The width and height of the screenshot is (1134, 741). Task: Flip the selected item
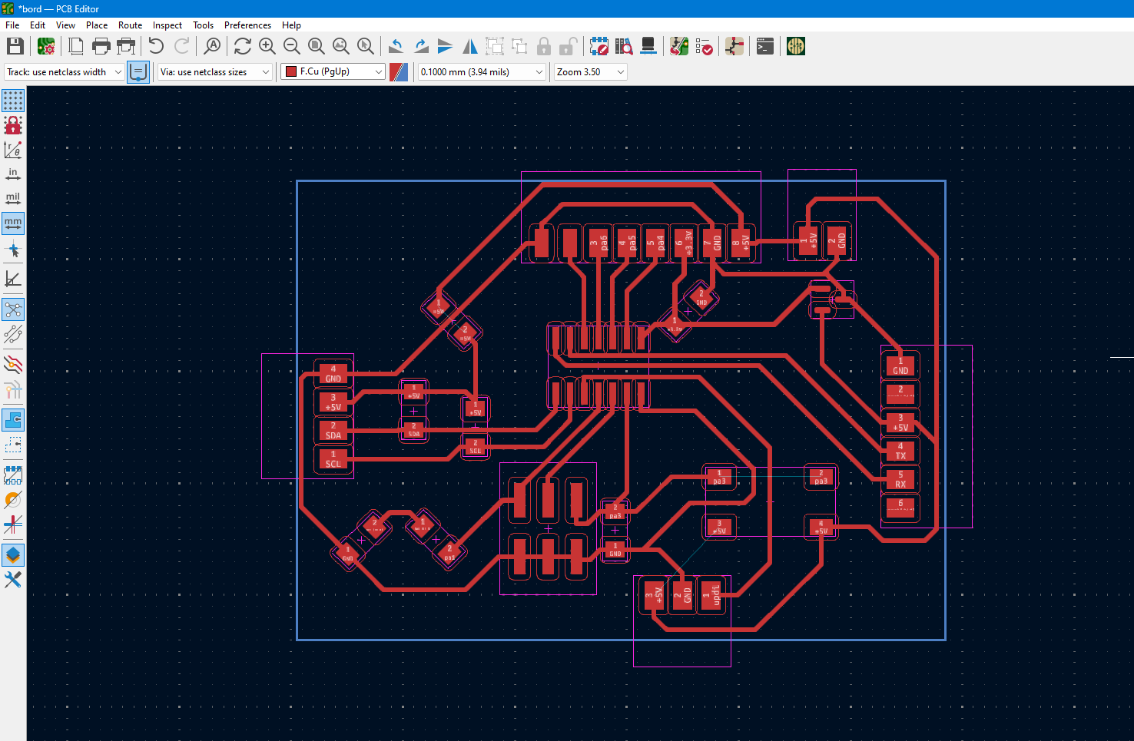tap(446, 47)
